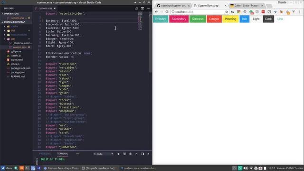Maximize the panel with the up chevron

(136, 154)
